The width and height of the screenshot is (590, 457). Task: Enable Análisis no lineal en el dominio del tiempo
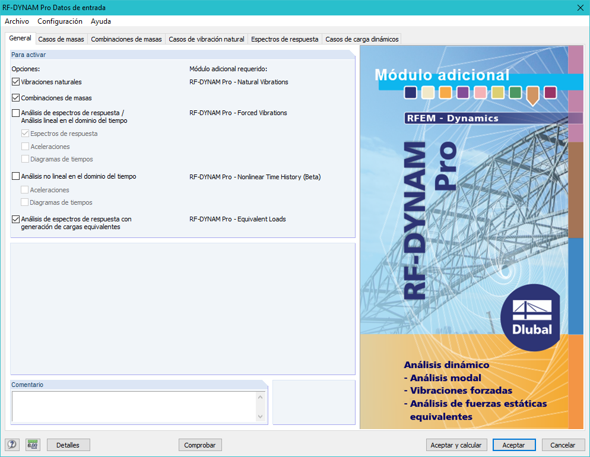(x=16, y=176)
